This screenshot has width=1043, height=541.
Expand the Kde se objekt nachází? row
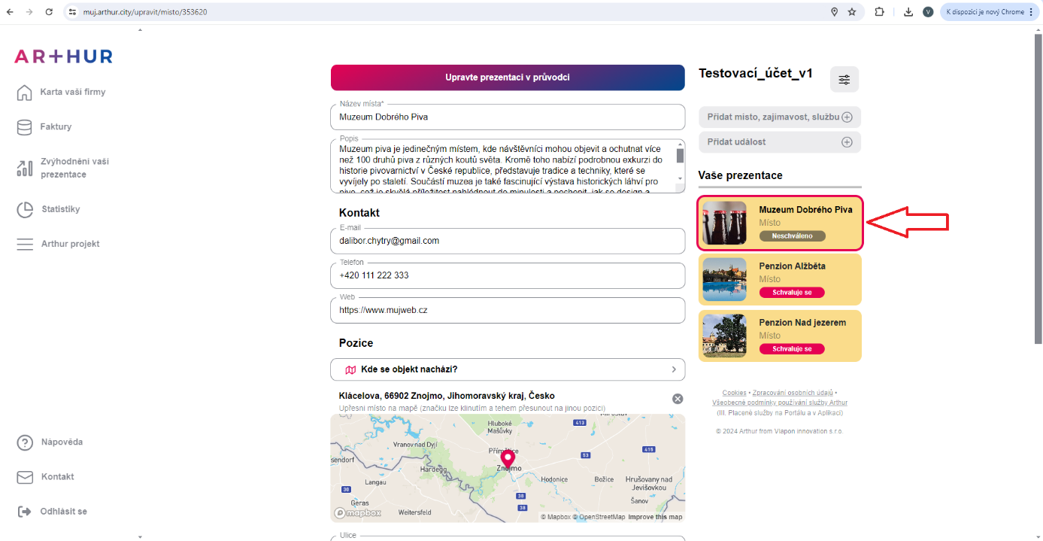(x=508, y=369)
